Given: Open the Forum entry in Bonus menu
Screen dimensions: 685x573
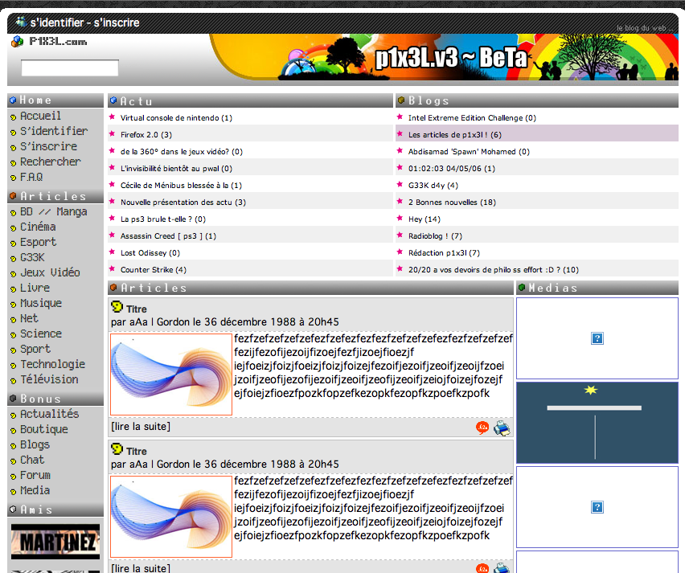Looking at the screenshot, I should point(35,475).
